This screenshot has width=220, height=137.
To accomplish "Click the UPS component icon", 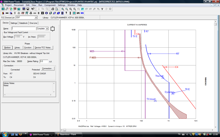I will [x=78, y=13].
